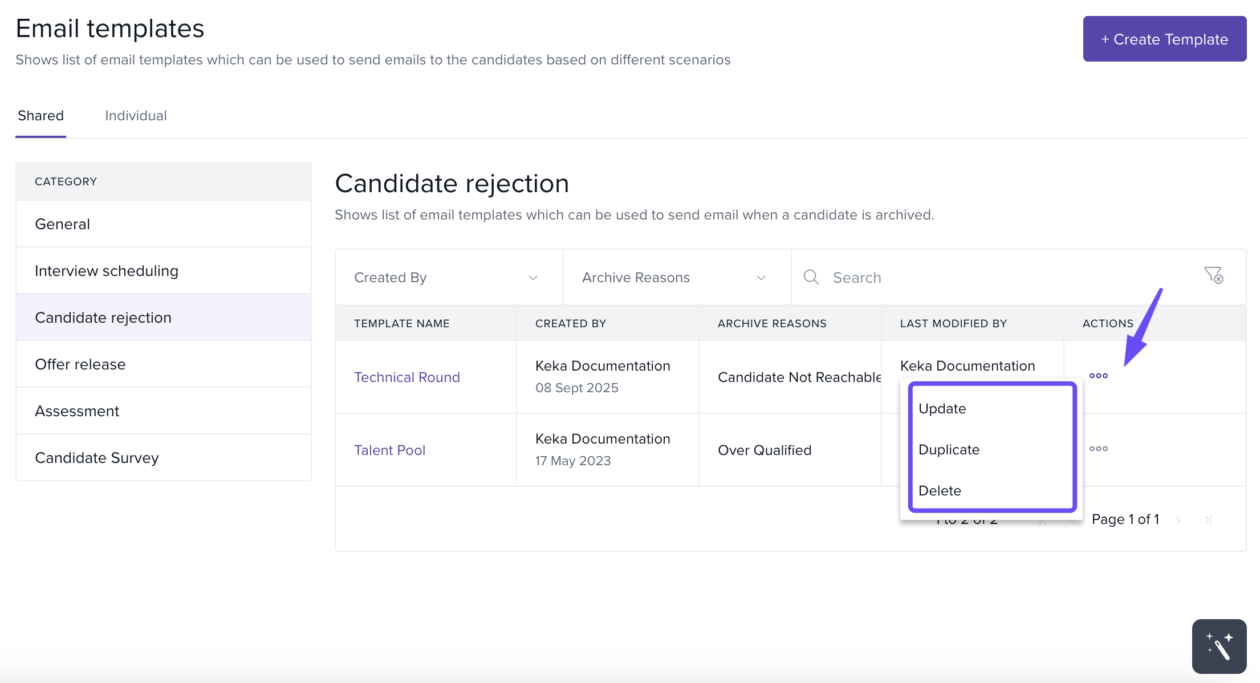Click the search magnifier icon
This screenshot has height=683, width=1260.
pyautogui.click(x=811, y=278)
